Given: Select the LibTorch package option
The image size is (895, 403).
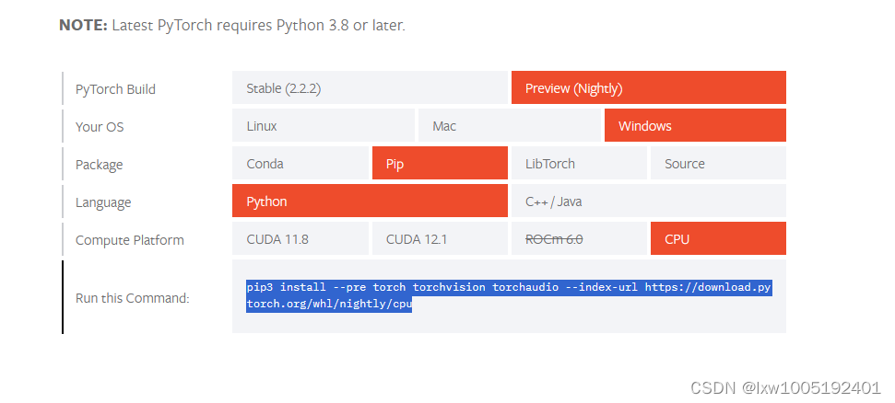Looking at the screenshot, I should 579,163.
